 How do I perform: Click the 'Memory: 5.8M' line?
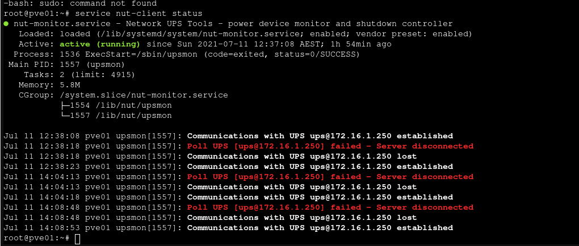pyautogui.click(x=54, y=85)
